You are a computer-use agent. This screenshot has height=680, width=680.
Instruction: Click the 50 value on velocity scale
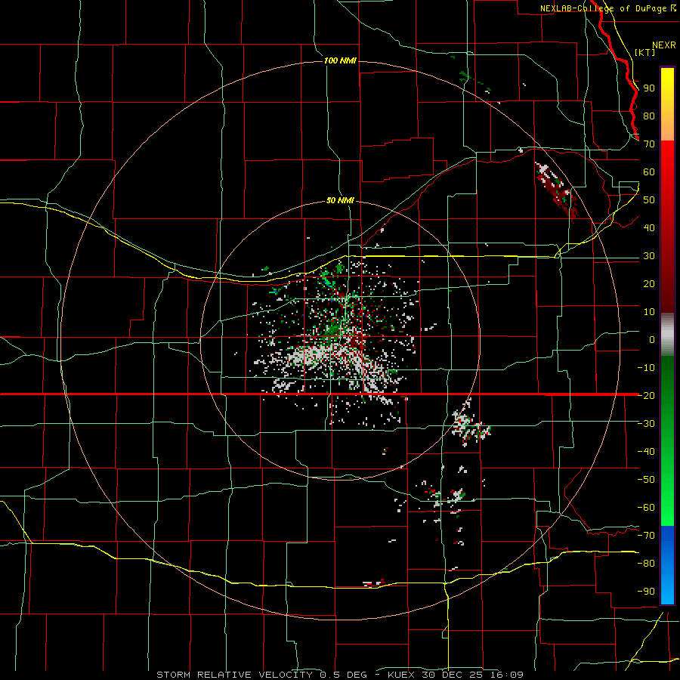tap(649, 200)
